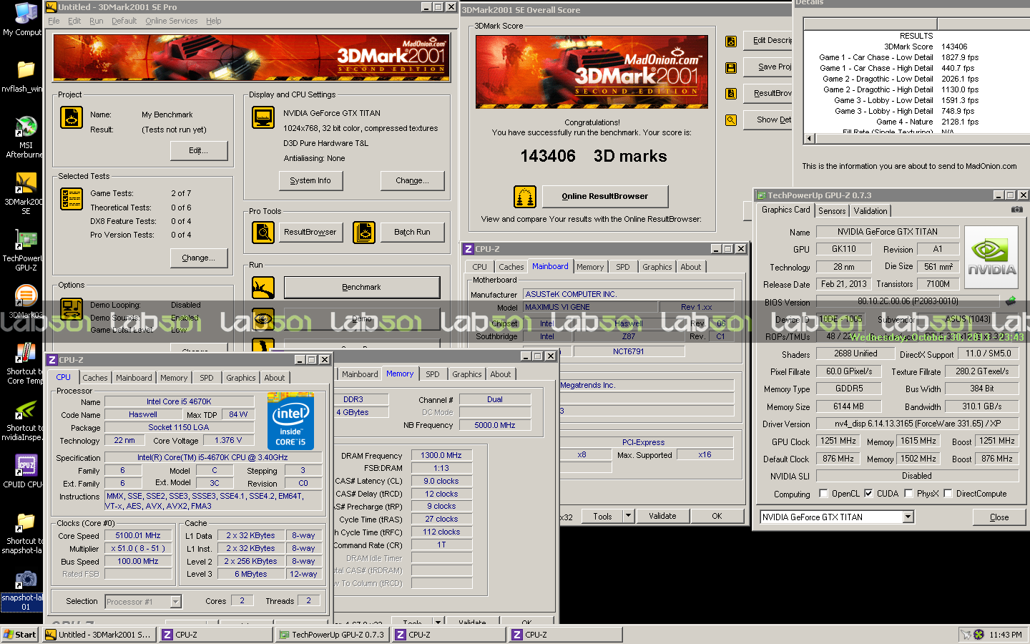Viewport: 1030px width, 644px height.
Task: Click the DRAM Frequency value 1300.0 MHz
Action: click(x=441, y=455)
